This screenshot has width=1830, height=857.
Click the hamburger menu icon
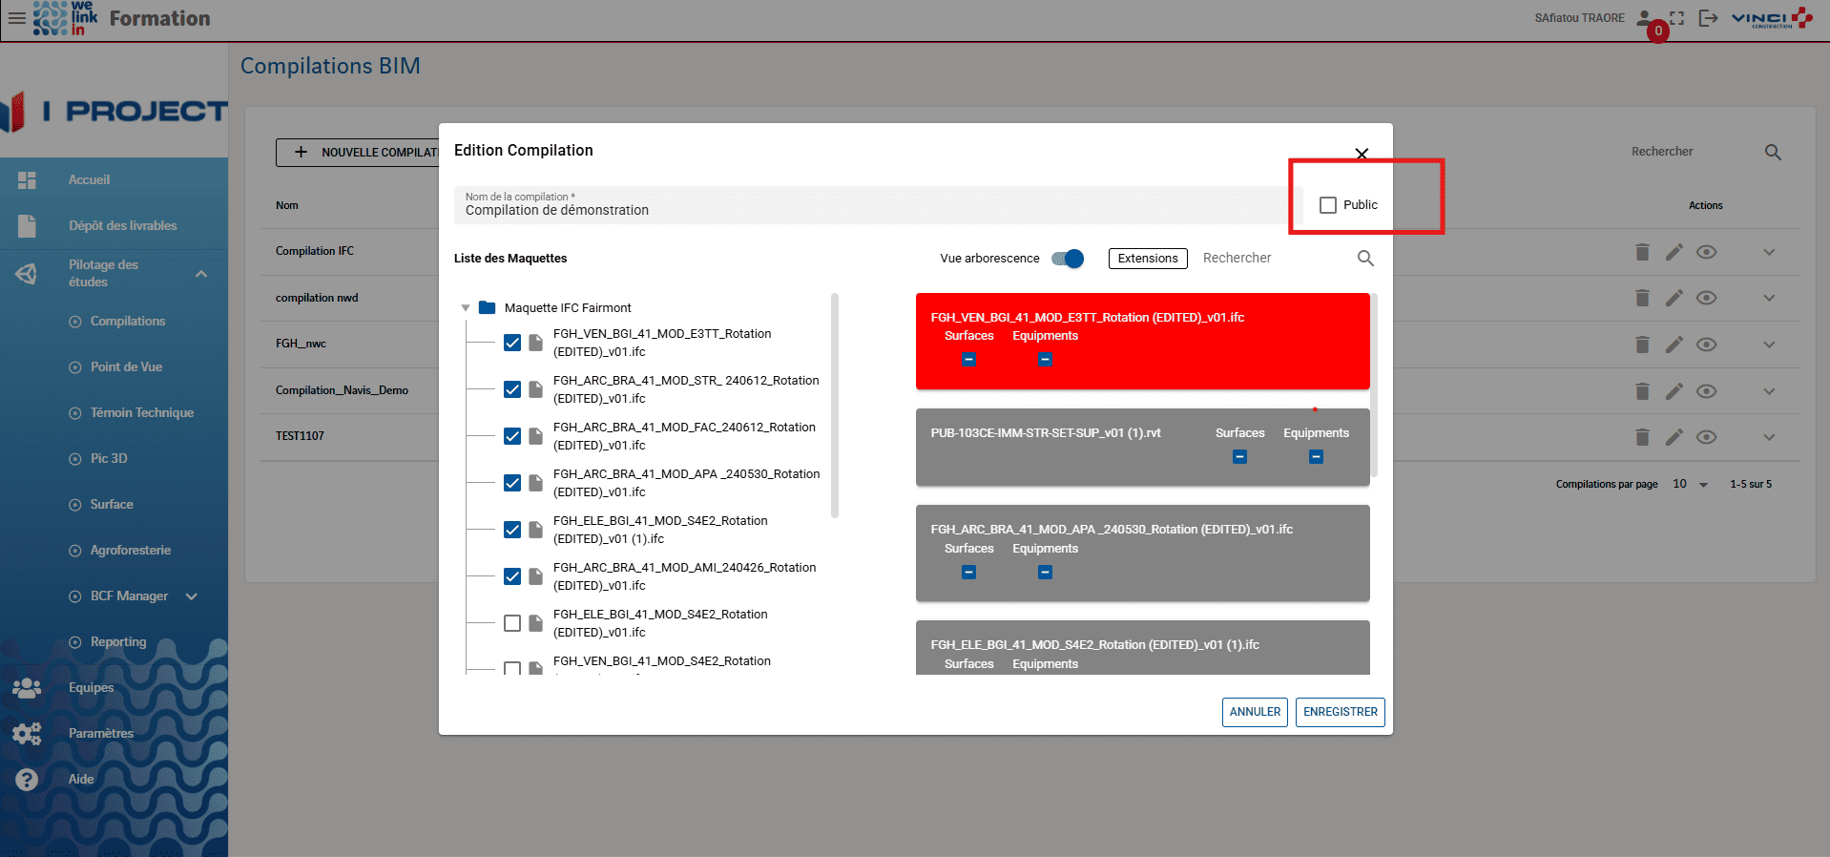click(x=16, y=18)
